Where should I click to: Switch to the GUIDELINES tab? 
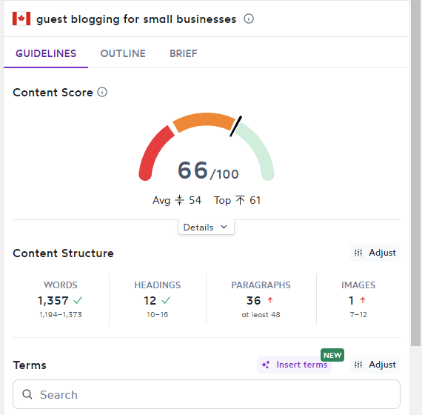46,53
